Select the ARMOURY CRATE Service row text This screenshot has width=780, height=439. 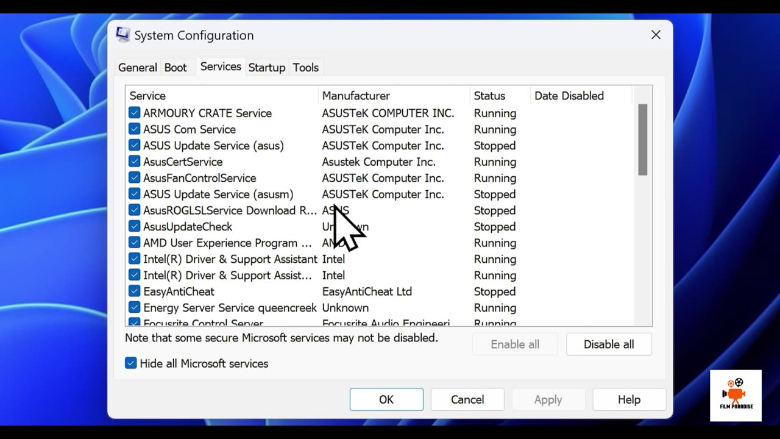pos(207,113)
